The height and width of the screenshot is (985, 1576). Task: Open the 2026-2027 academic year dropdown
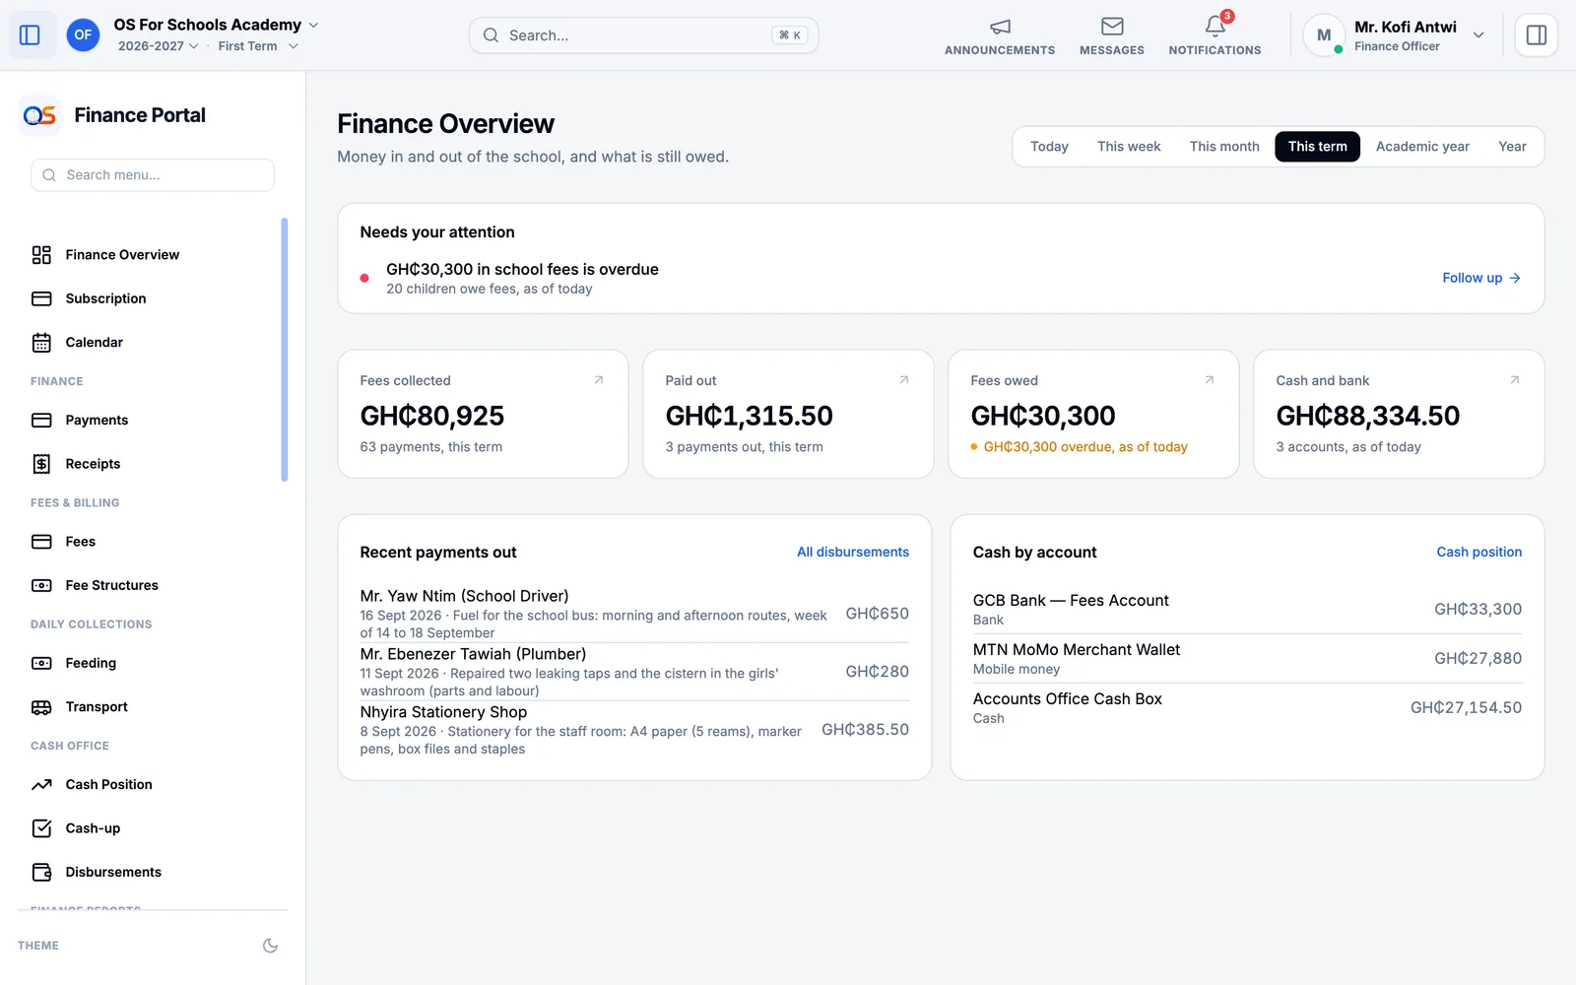click(x=158, y=46)
